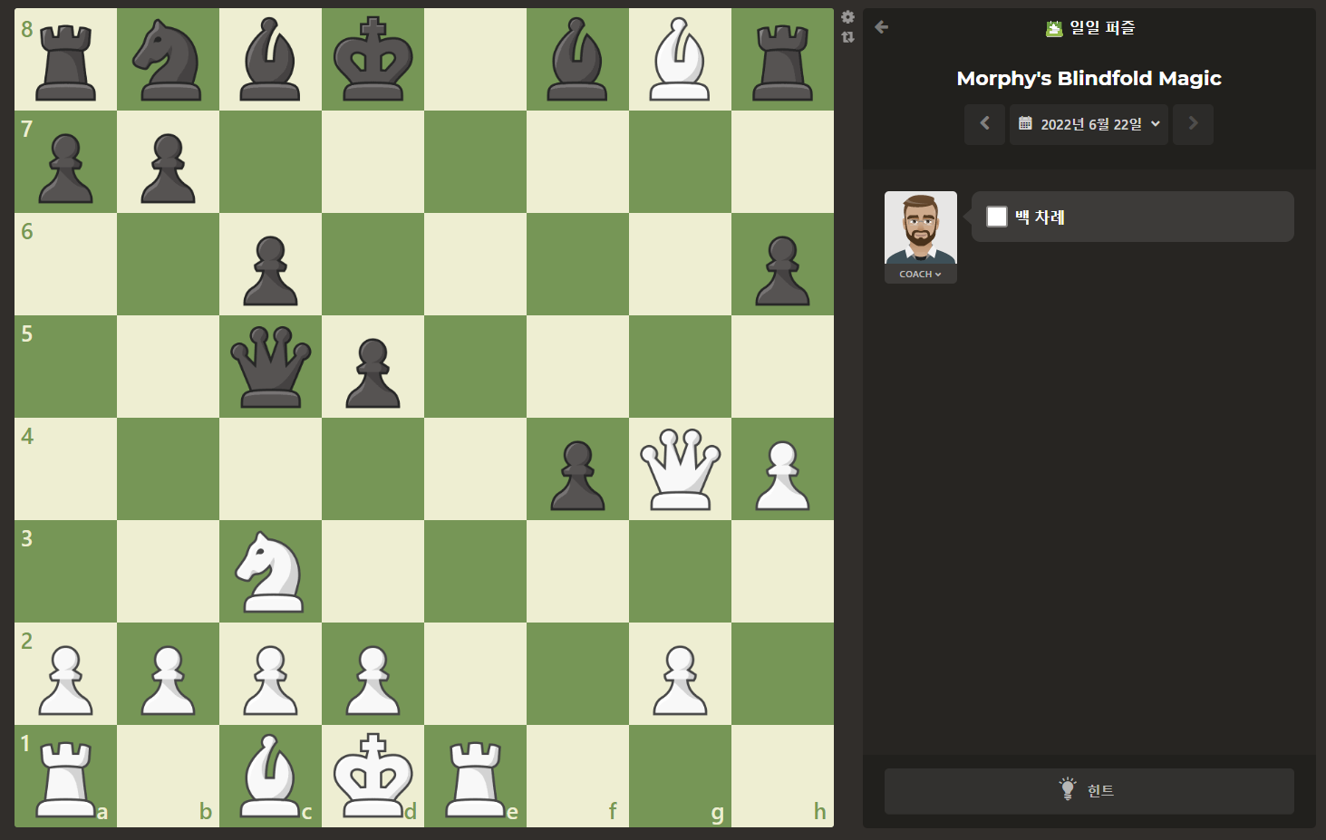Image resolution: width=1326 pixels, height=840 pixels.
Task: Click the empty e8 square
Action: click(475, 59)
